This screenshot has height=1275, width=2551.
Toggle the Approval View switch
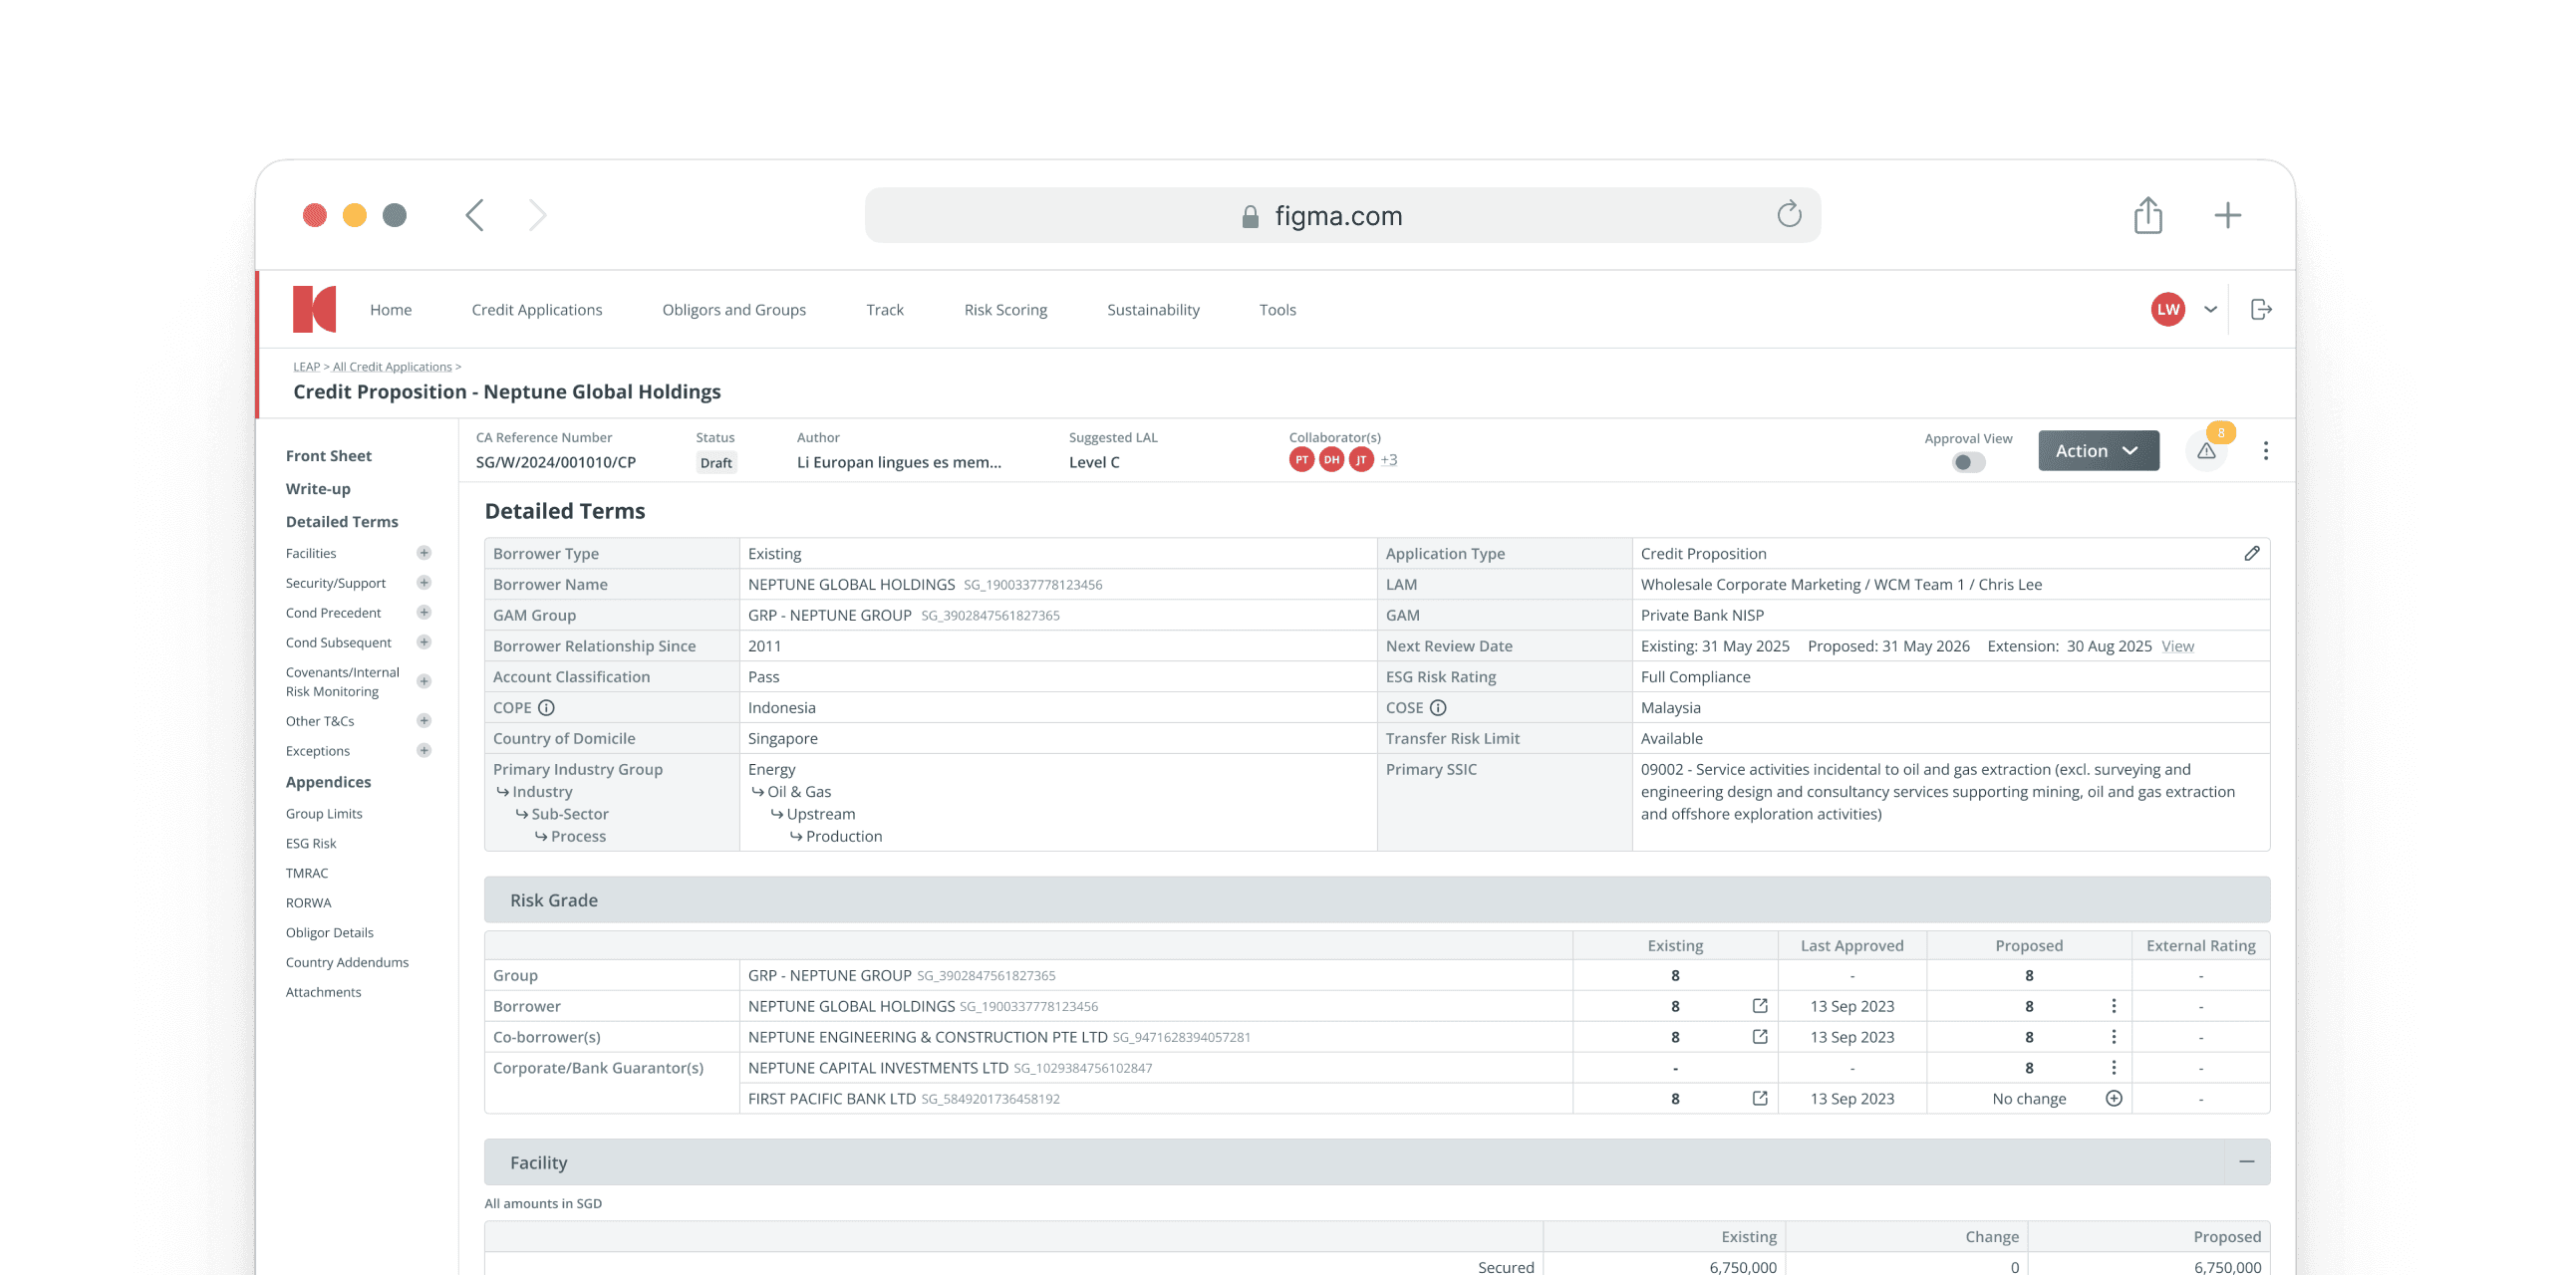[1968, 462]
